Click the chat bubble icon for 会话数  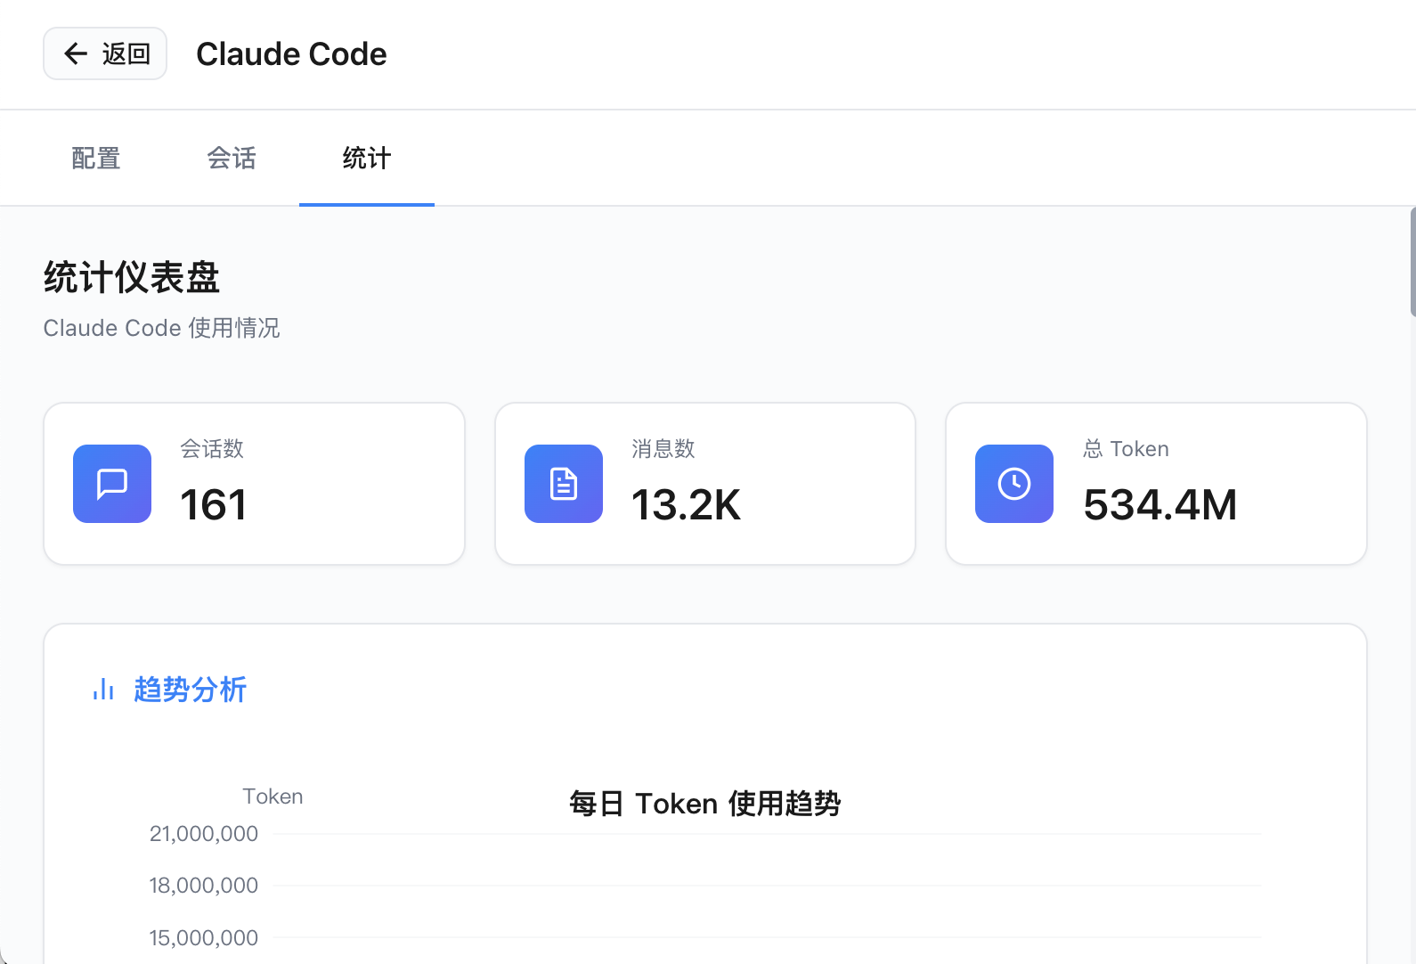click(112, 484)
